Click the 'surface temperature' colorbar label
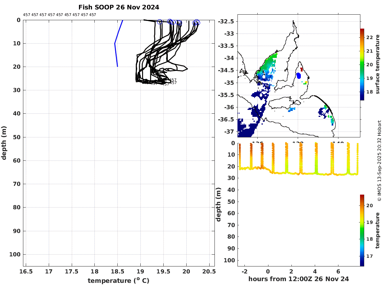Image resolution: width=383 pixels, height=286 pixels. (x=378, y=64)
